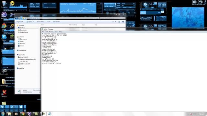Select Downloads in Explorer sidebar

point(23,30)
